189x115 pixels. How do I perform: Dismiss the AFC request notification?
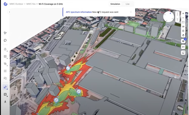click(x=131, y=12)
